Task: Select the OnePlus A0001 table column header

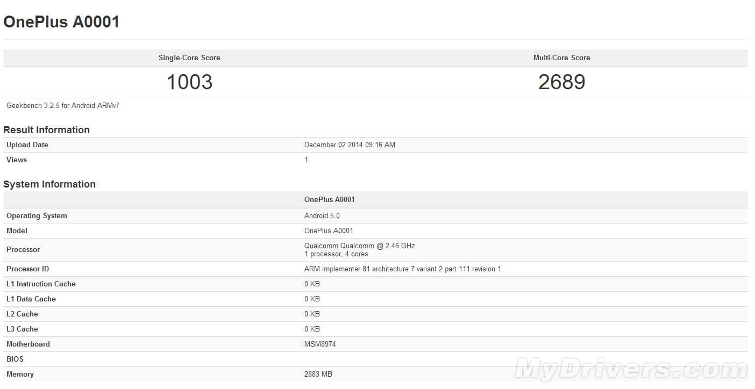Action: (x=330, y=199)
